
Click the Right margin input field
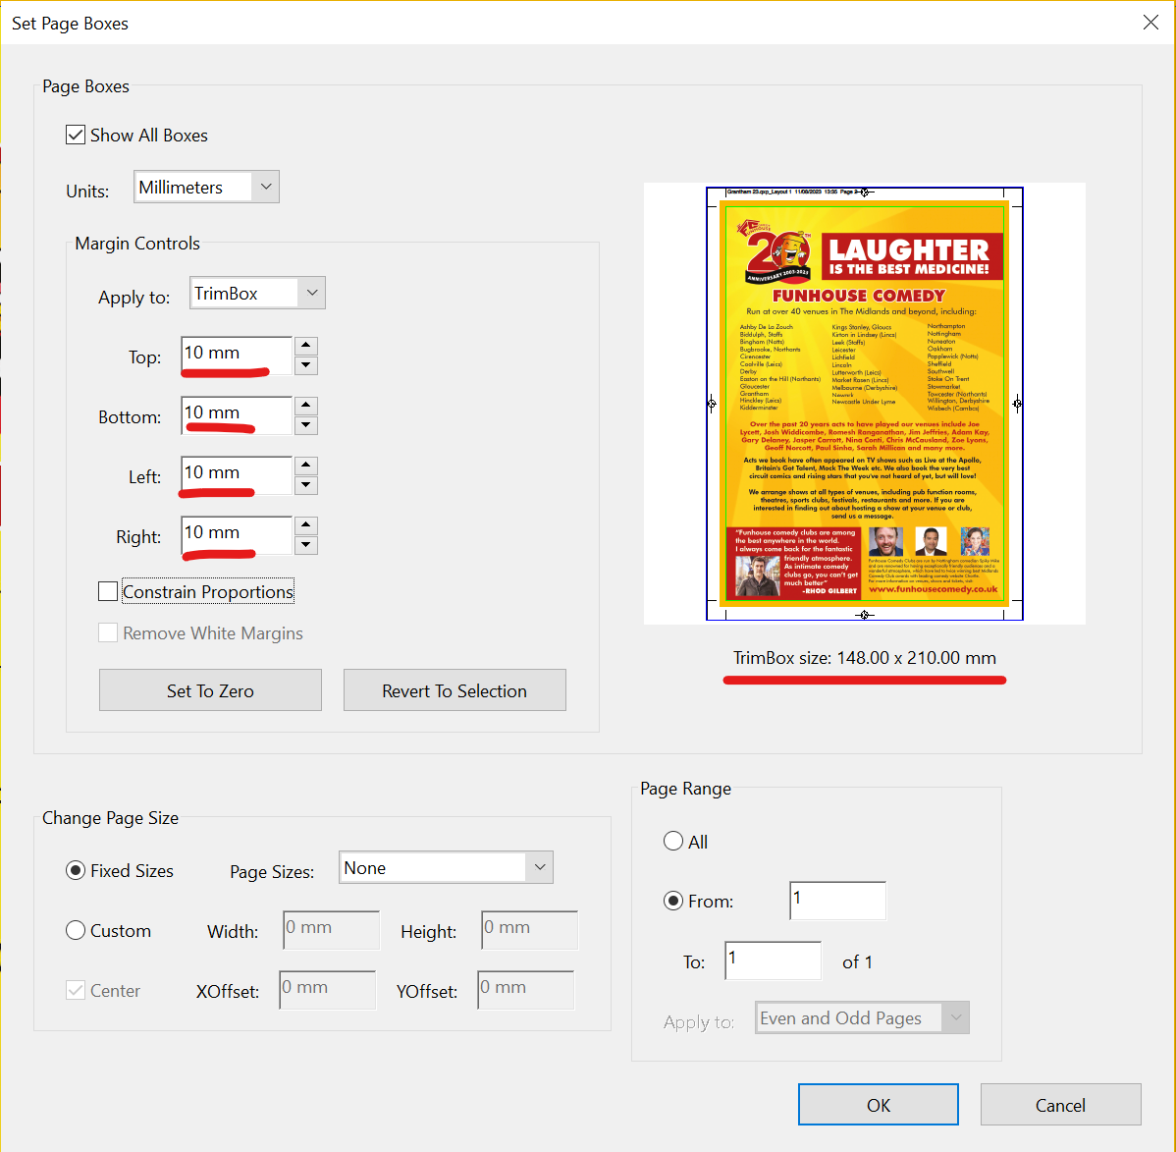[237, 536]
